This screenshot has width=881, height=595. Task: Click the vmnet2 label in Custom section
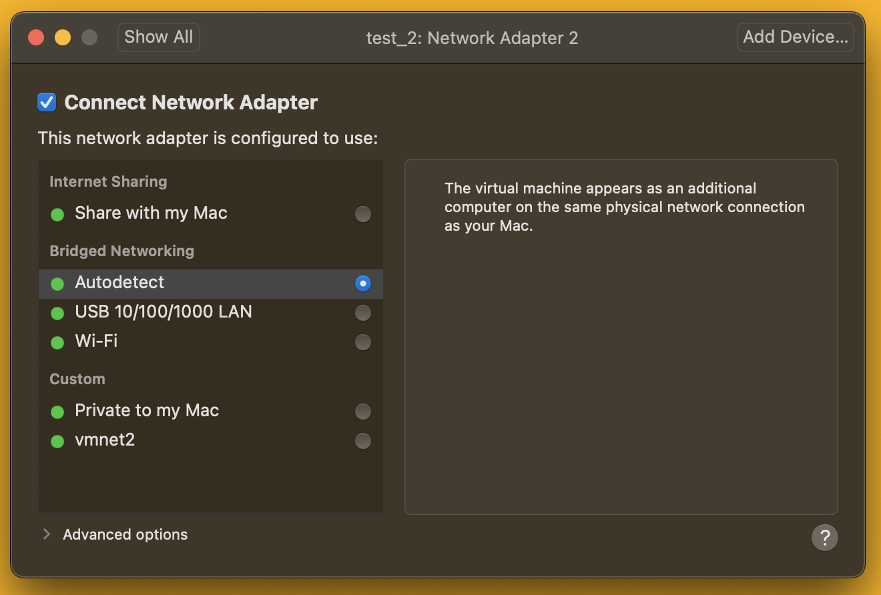[x=105, y=440]
